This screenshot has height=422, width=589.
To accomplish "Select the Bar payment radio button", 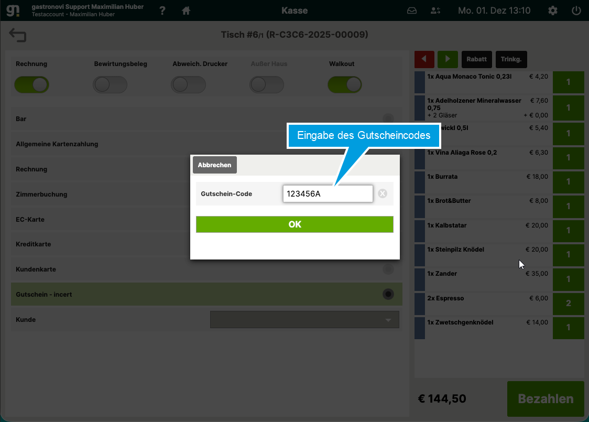I will tap(388, 119).
